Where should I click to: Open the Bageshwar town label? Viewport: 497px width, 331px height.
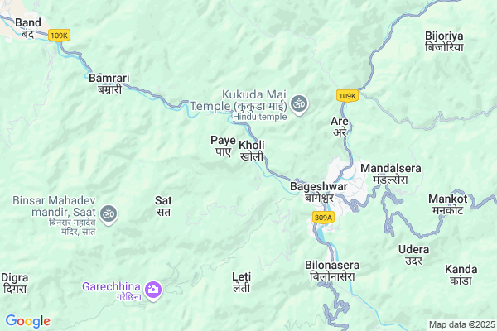pos(319,192)
